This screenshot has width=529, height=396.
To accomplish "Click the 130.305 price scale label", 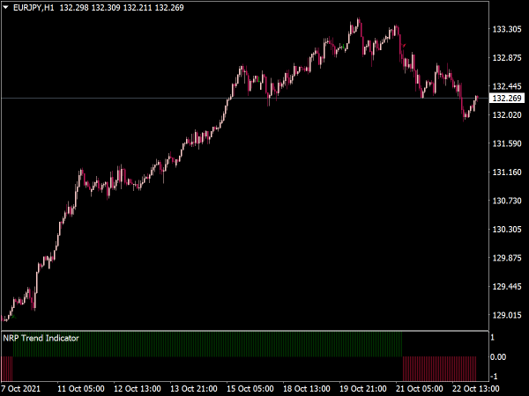I will click(x=507, y=230).
